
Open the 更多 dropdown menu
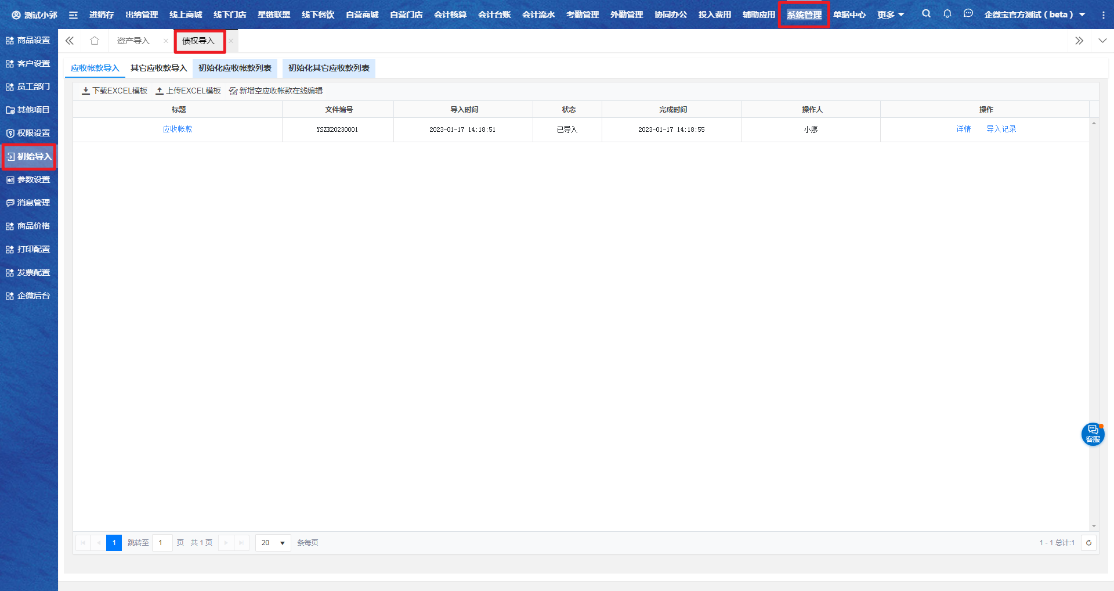[890, 15]
